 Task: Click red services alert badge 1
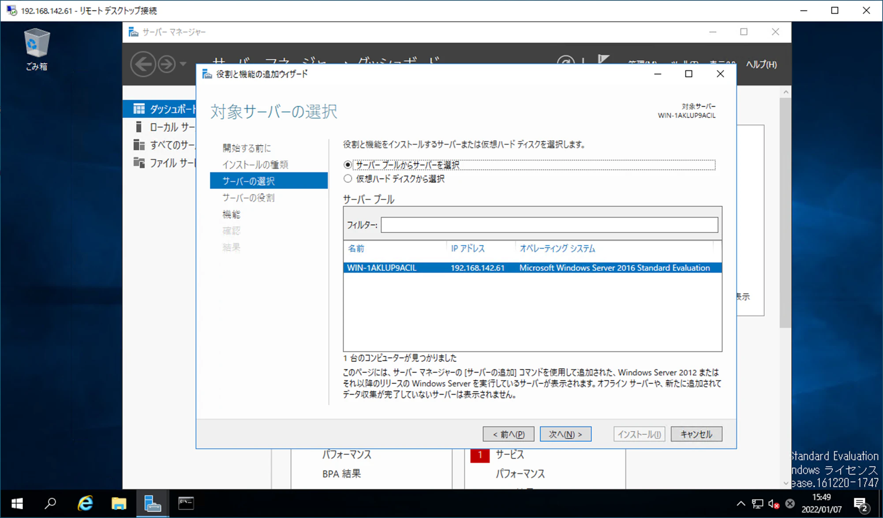480,455
